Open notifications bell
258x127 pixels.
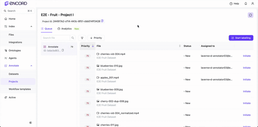tap(246, 4)
